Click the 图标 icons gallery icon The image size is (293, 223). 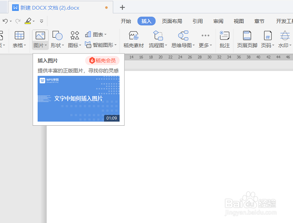pyautogui.click(x=74, y=35)
